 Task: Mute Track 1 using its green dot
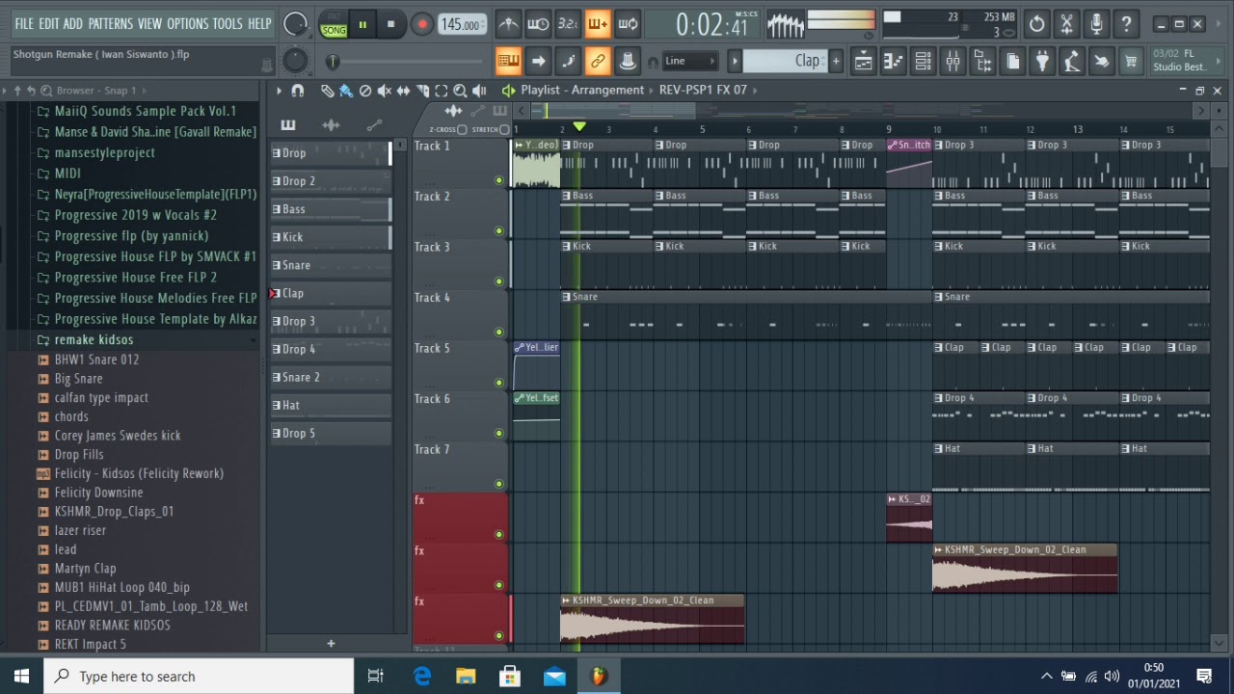coord(498,180)
